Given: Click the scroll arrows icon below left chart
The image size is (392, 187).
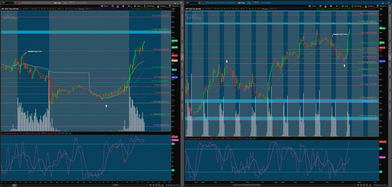Looking at the screenshot, I should tap(150, 185).
